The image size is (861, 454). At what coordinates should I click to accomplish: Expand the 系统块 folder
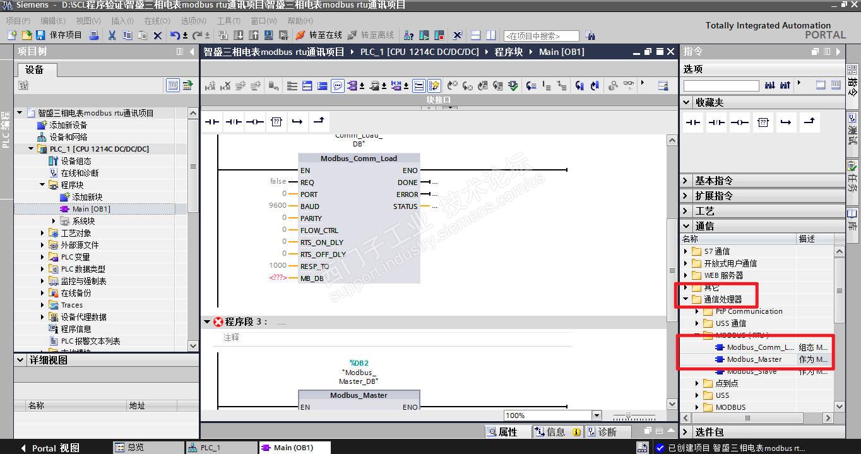pyautogui.click(x=54, y=221)
